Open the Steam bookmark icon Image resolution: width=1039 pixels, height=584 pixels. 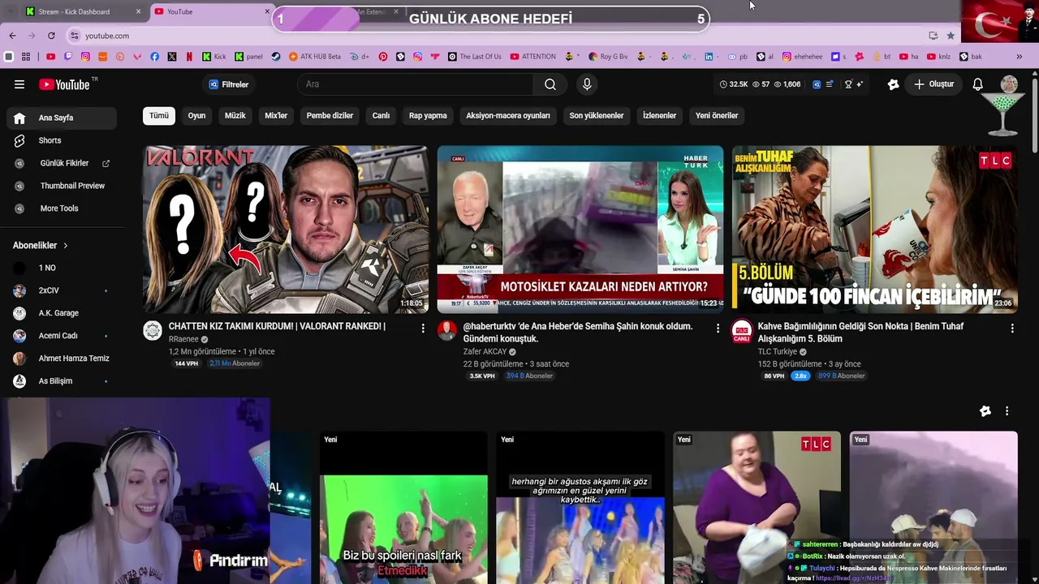pyautogui.click(x=276, y=57)
